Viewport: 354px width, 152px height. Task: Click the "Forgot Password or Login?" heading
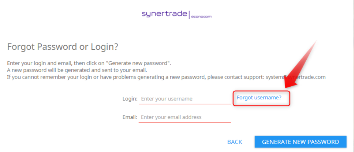[x=62, y=47]
